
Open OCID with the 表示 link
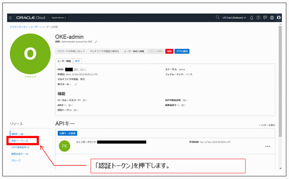(75, 69)
